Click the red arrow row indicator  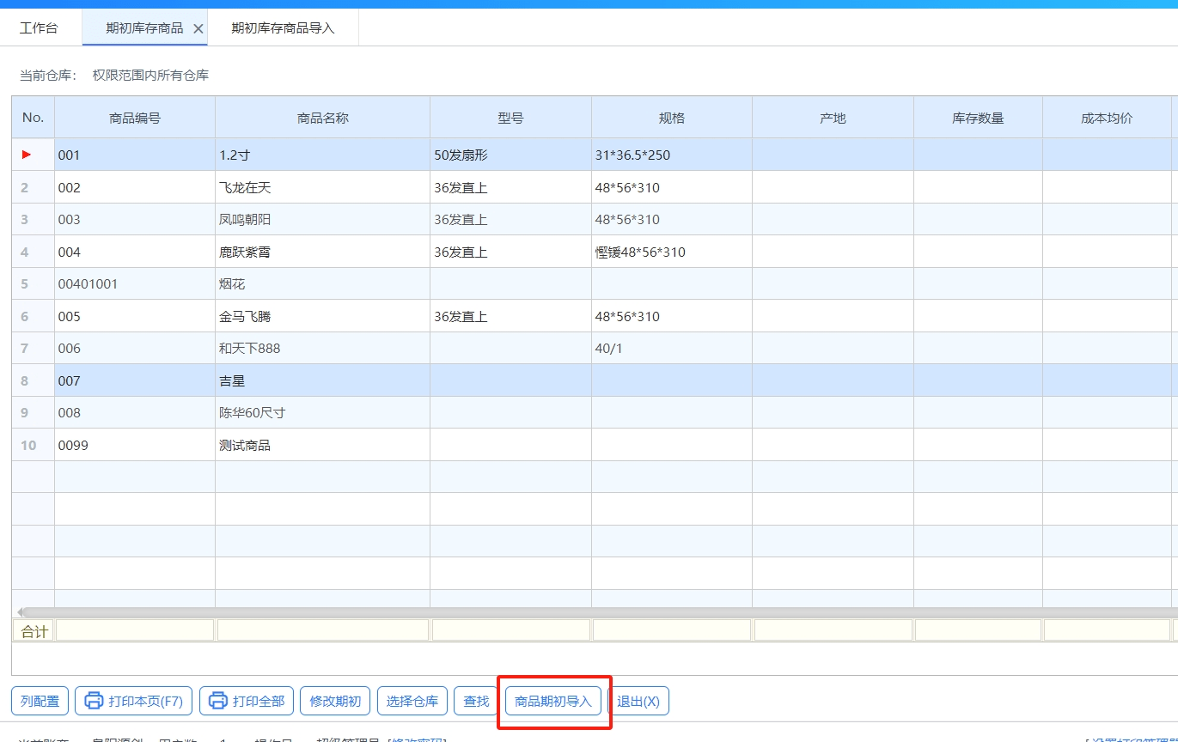coord(27,155)
